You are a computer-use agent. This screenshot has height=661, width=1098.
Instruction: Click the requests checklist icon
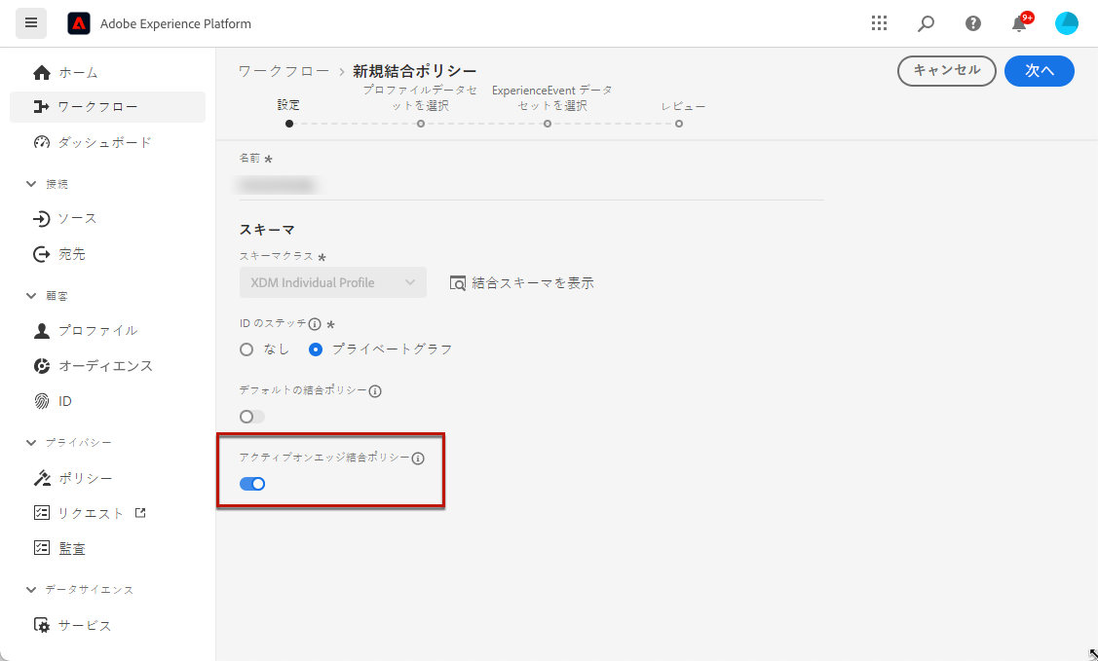[x=42, y=513]
